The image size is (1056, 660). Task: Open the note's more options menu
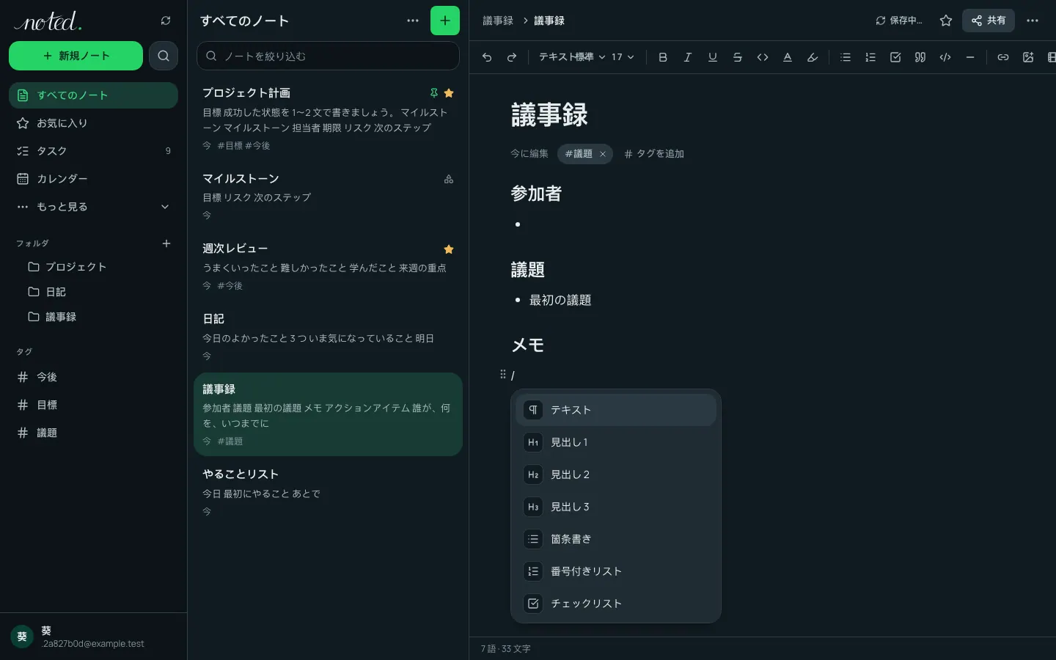(x=1033, y=21)
